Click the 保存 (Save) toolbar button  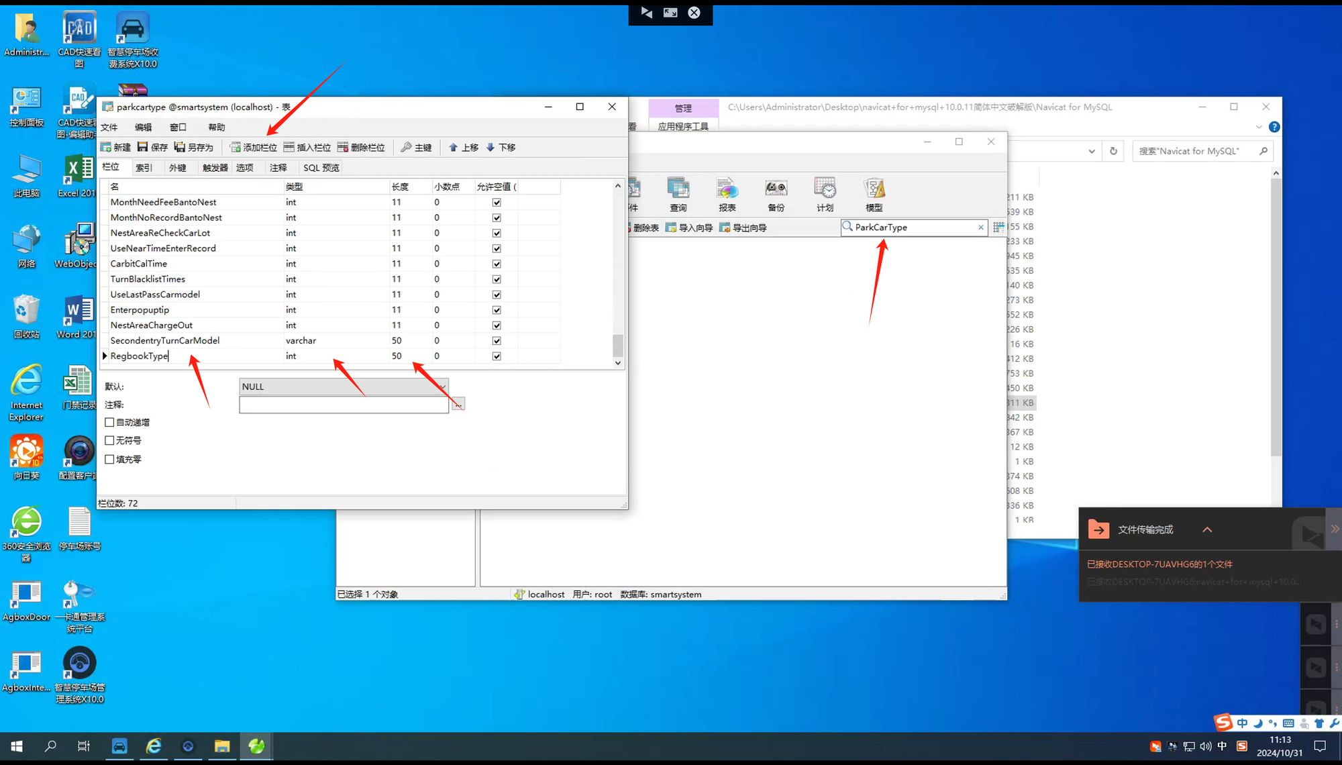pos(152,147)
